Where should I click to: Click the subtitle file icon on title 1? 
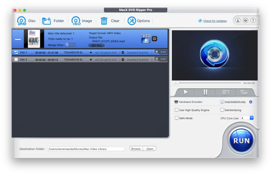[x=123, y=52]
